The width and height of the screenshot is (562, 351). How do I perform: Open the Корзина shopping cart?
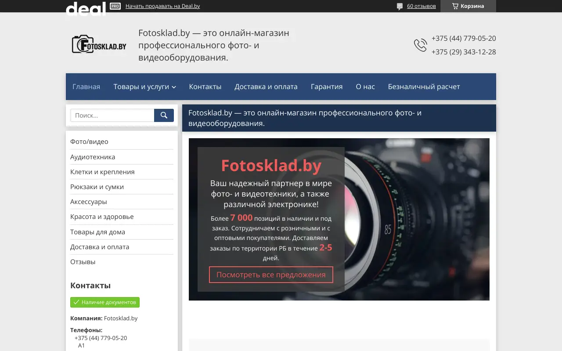pos(468,6)
